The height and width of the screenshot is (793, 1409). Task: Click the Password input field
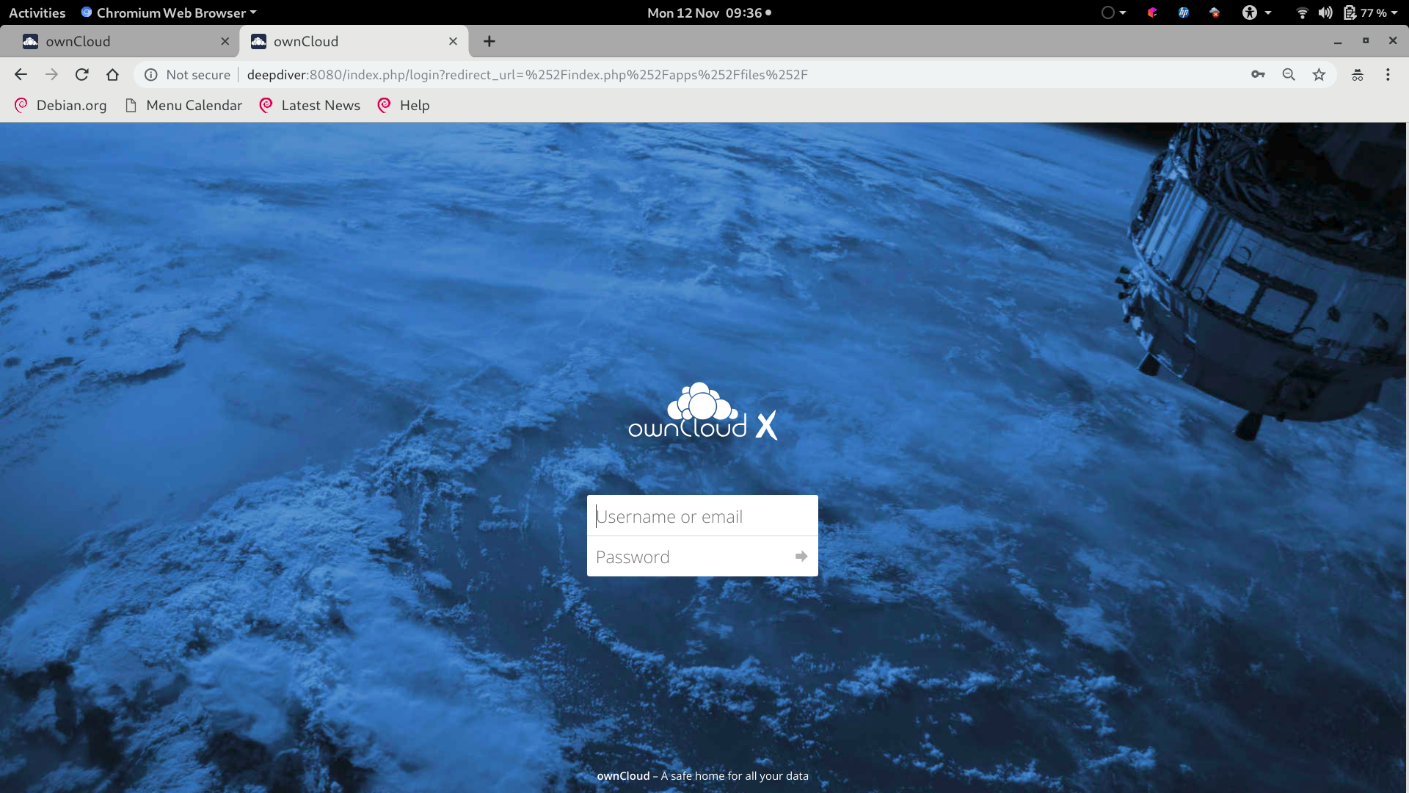690,557
